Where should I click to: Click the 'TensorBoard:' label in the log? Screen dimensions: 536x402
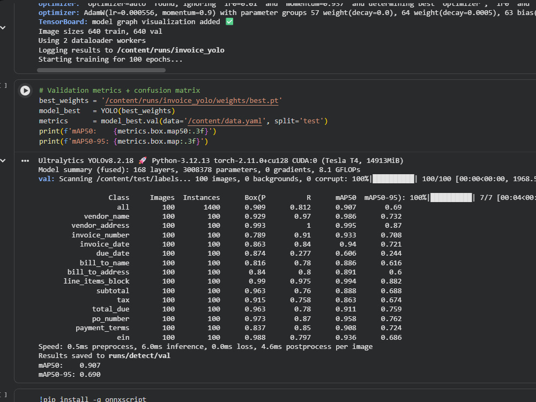63,21
